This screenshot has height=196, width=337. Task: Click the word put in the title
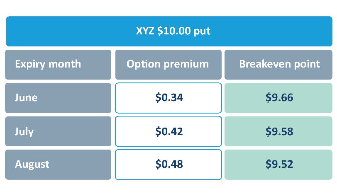pos(202,31)
